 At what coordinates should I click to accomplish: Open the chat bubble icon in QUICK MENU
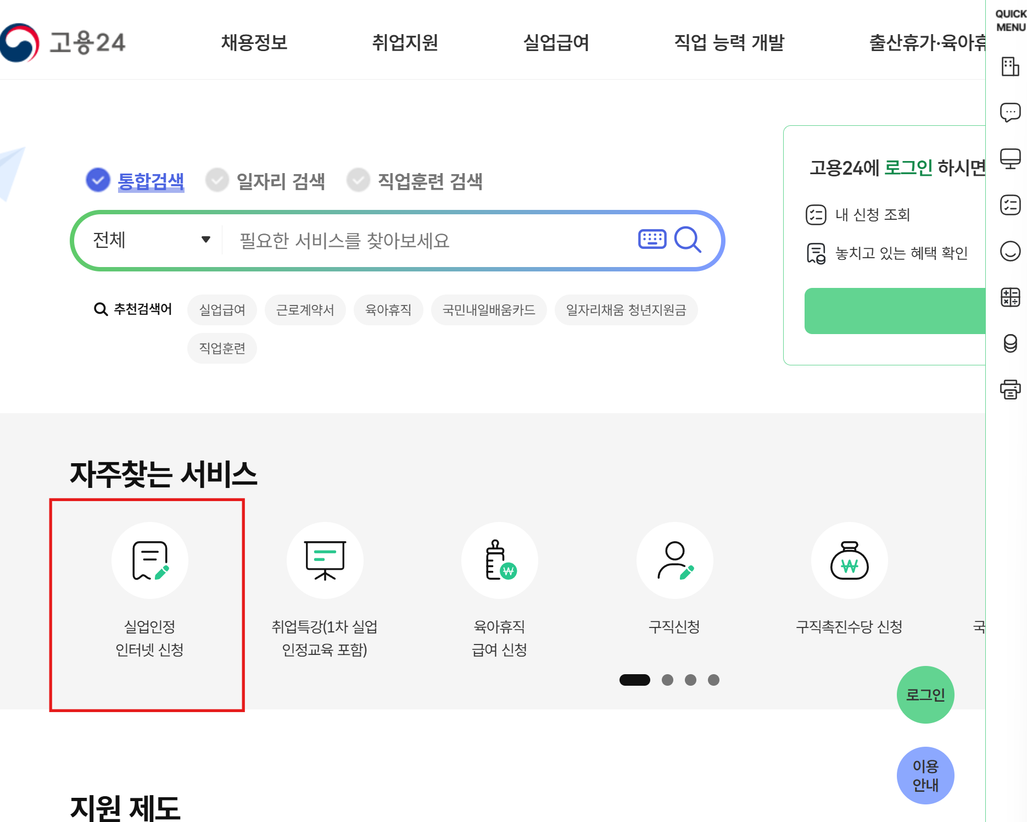click(x=1010, y=113)
